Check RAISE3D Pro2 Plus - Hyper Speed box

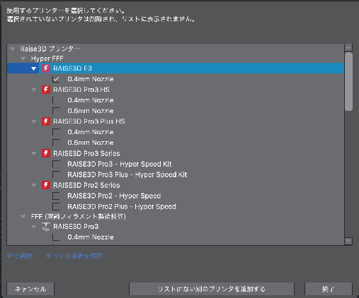(x=56, y=206)
